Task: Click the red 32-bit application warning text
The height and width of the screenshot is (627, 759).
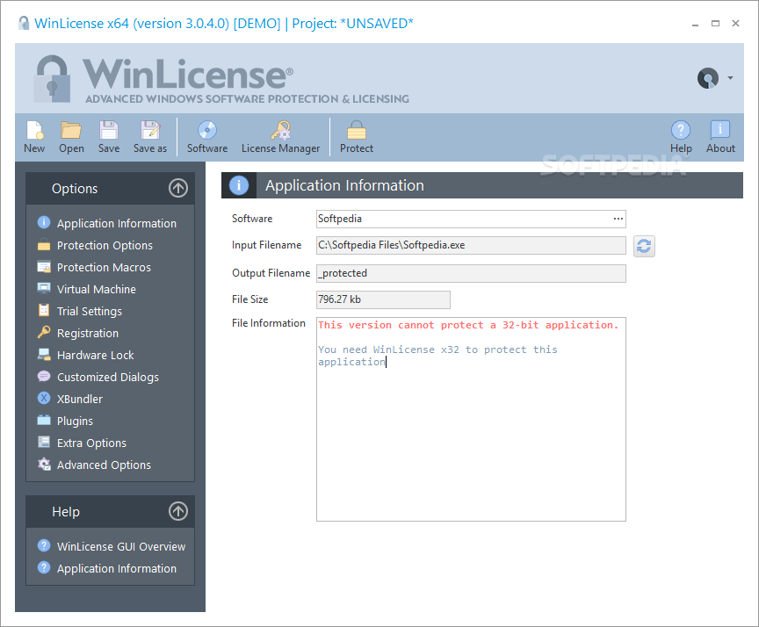Action: click(468, 325)
